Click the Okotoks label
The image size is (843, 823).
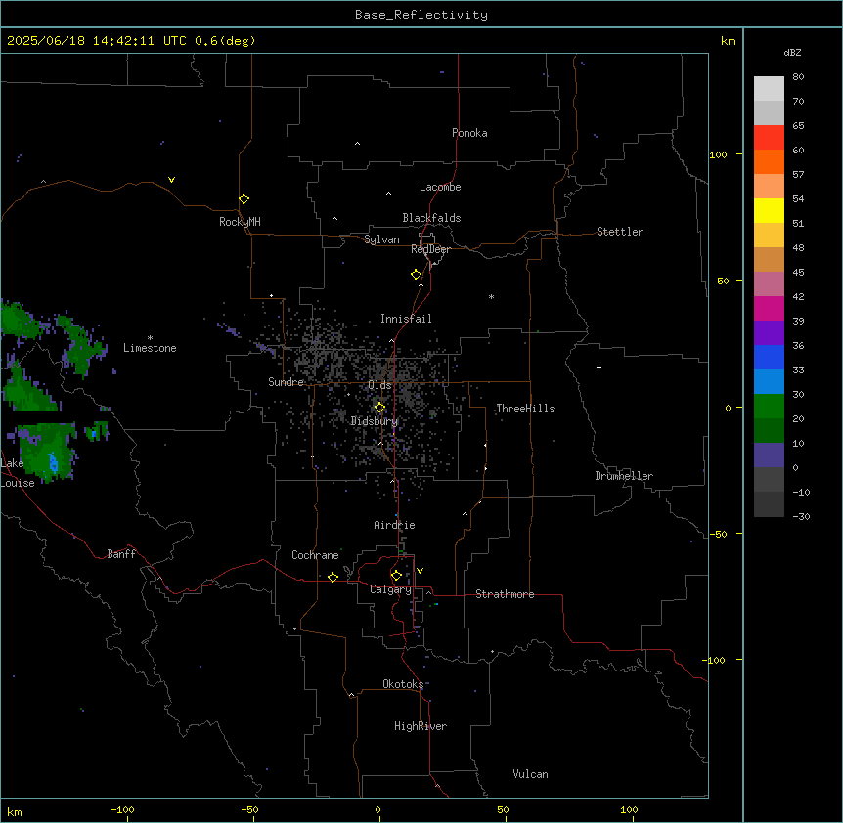(403, 684)
